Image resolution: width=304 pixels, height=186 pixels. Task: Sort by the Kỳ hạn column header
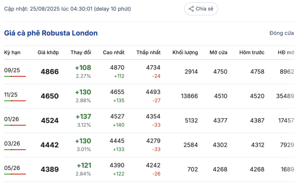(12, 52)
